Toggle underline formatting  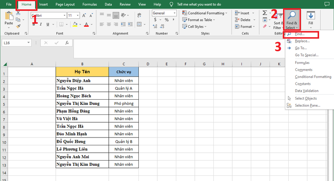[48, 24]
